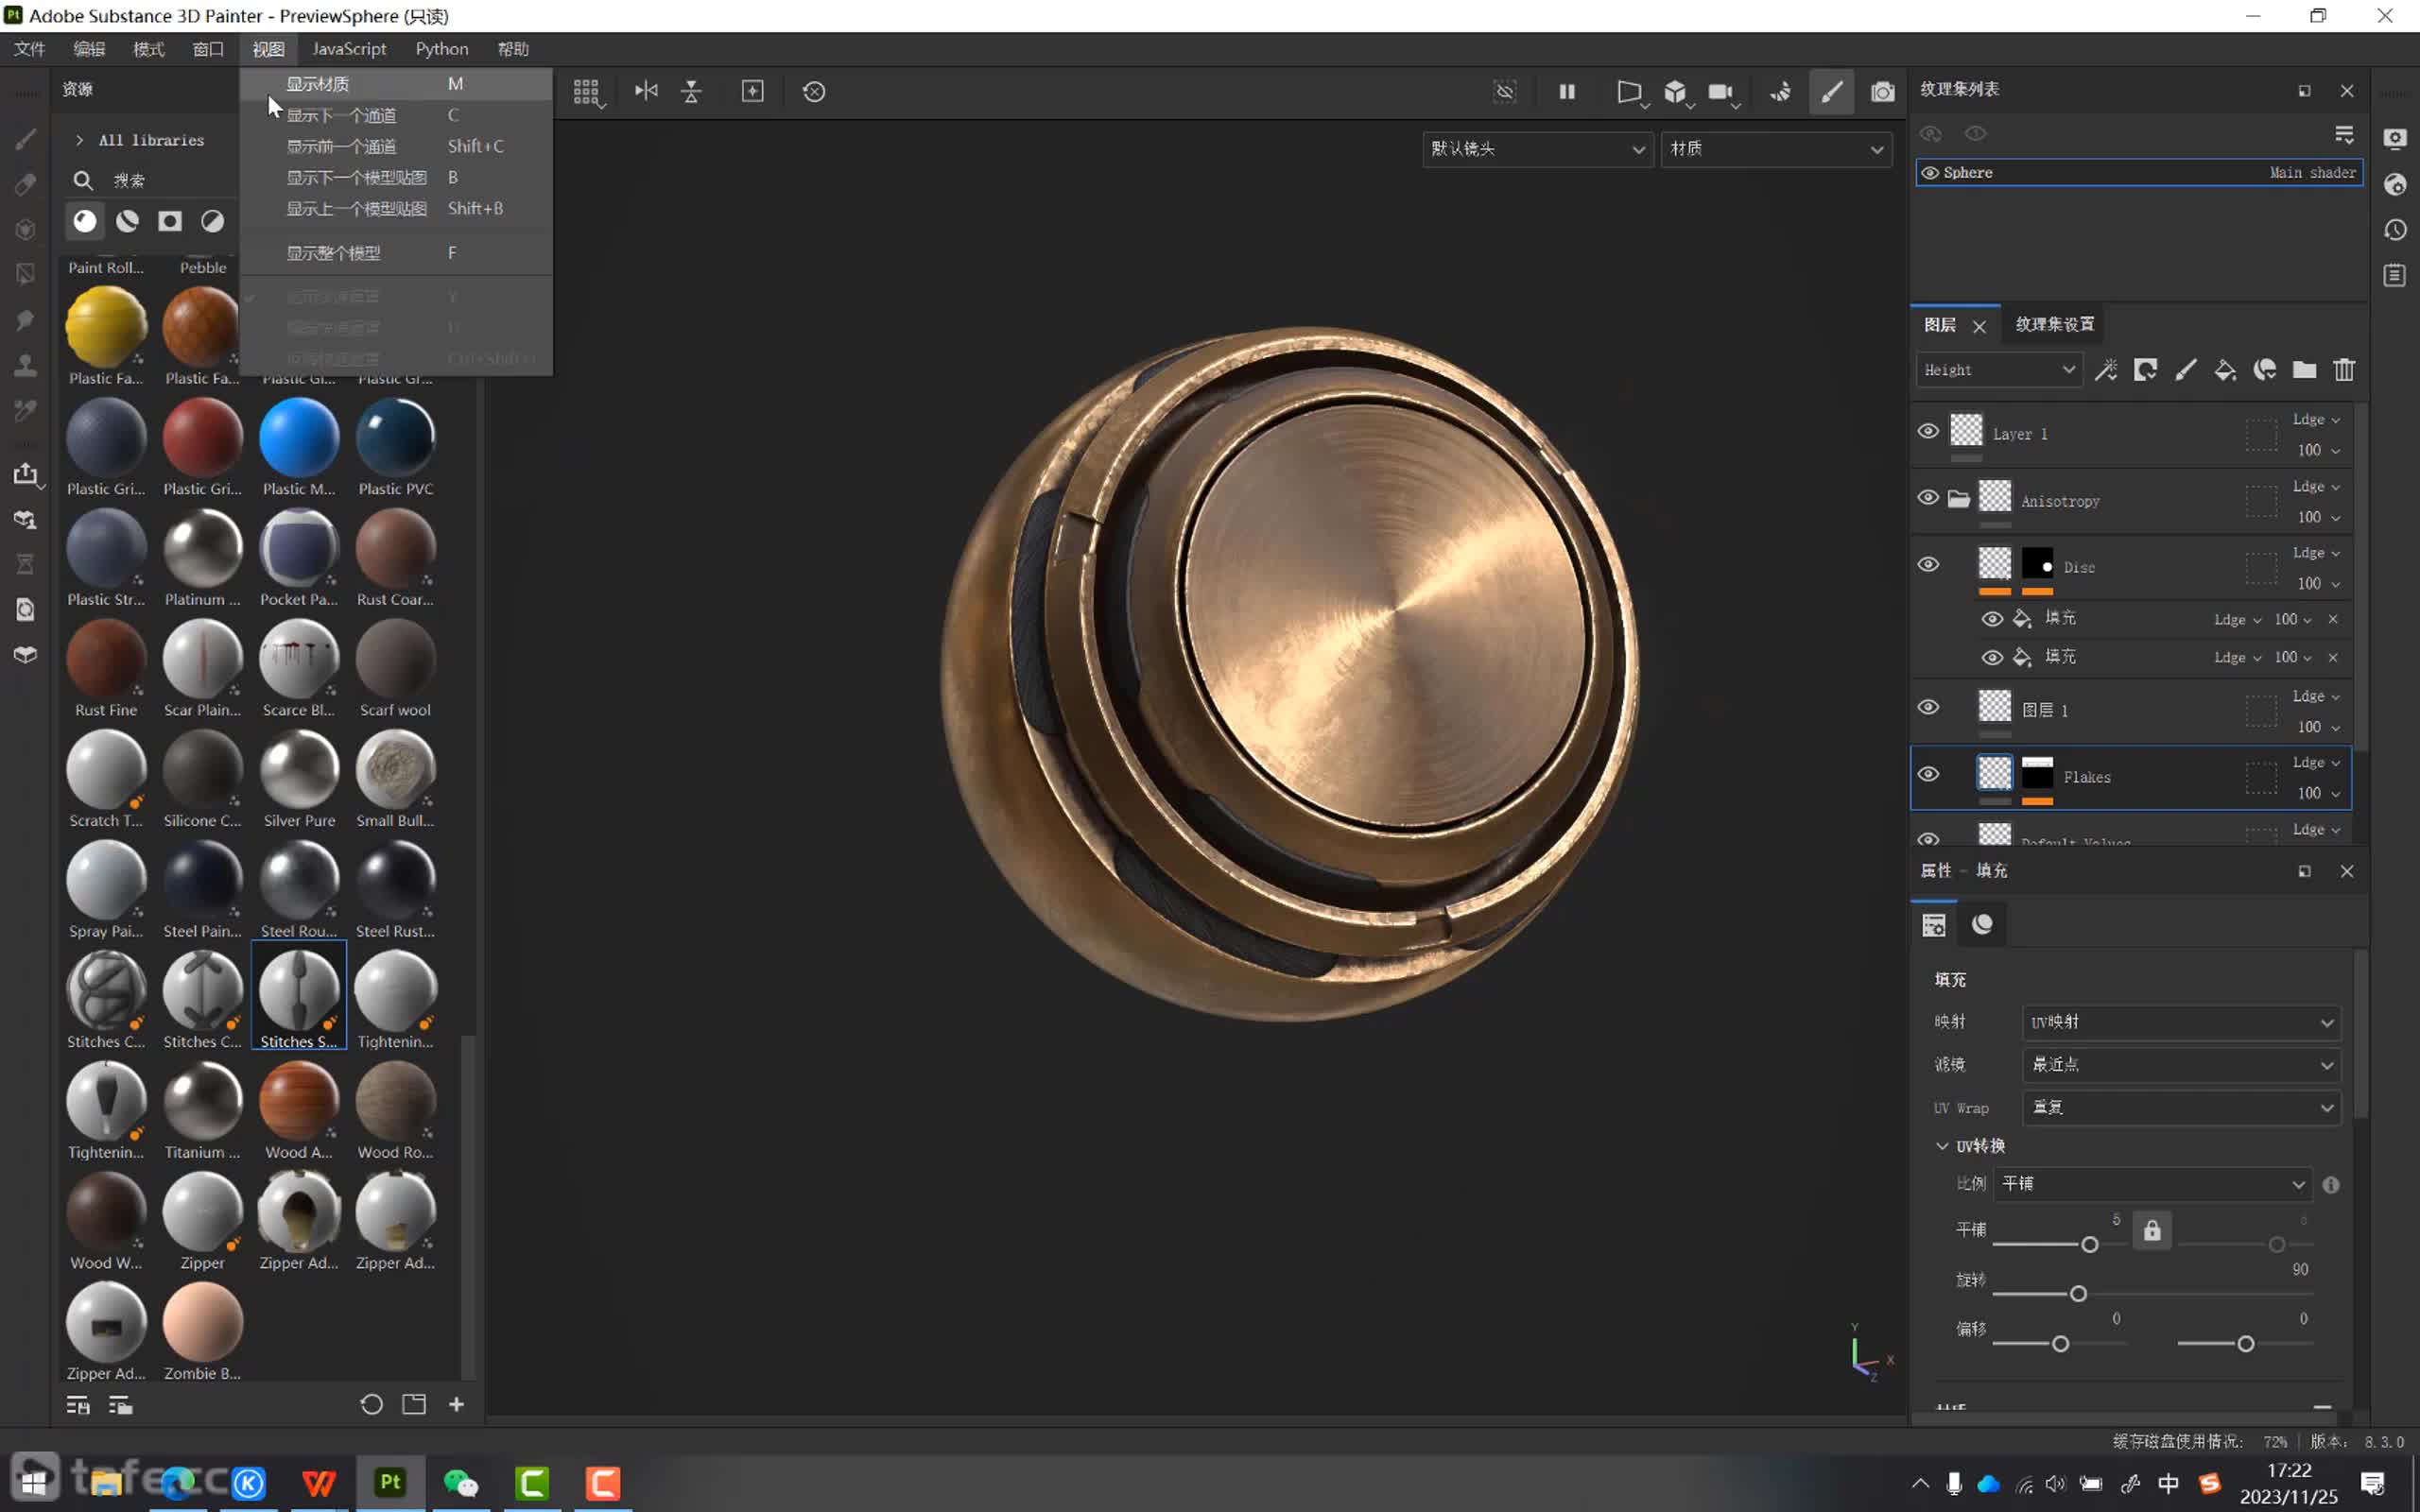Hide the Flakes layer
The height and width of the screenshot is (1512, 2420).
pos(1928,774)
